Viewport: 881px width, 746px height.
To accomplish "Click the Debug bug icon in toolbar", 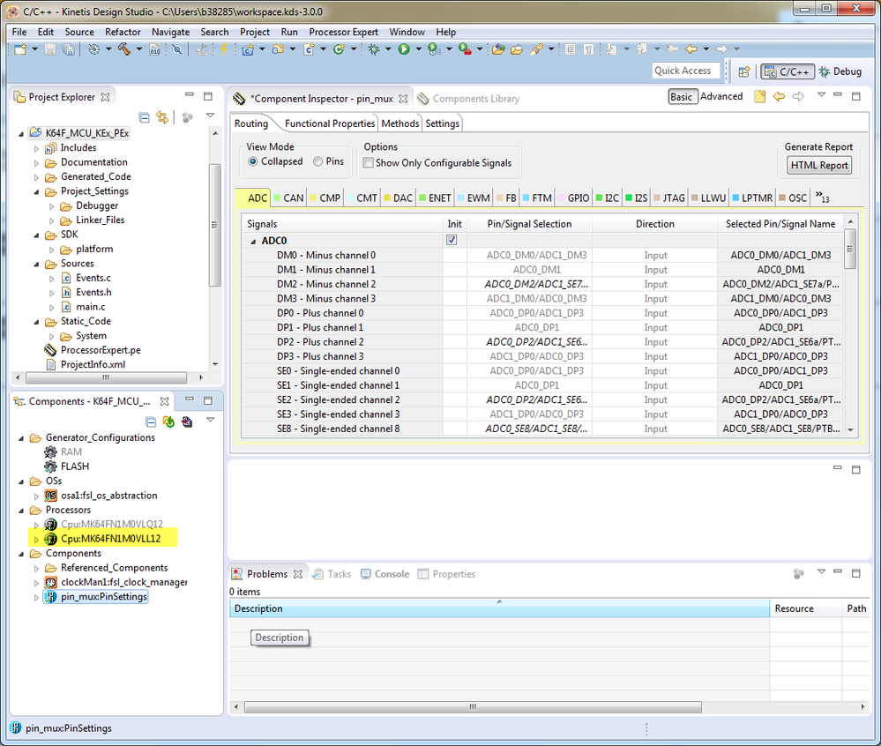I will pos(373,49).
